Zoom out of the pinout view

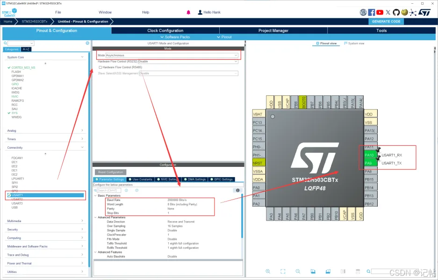[298, 271]
